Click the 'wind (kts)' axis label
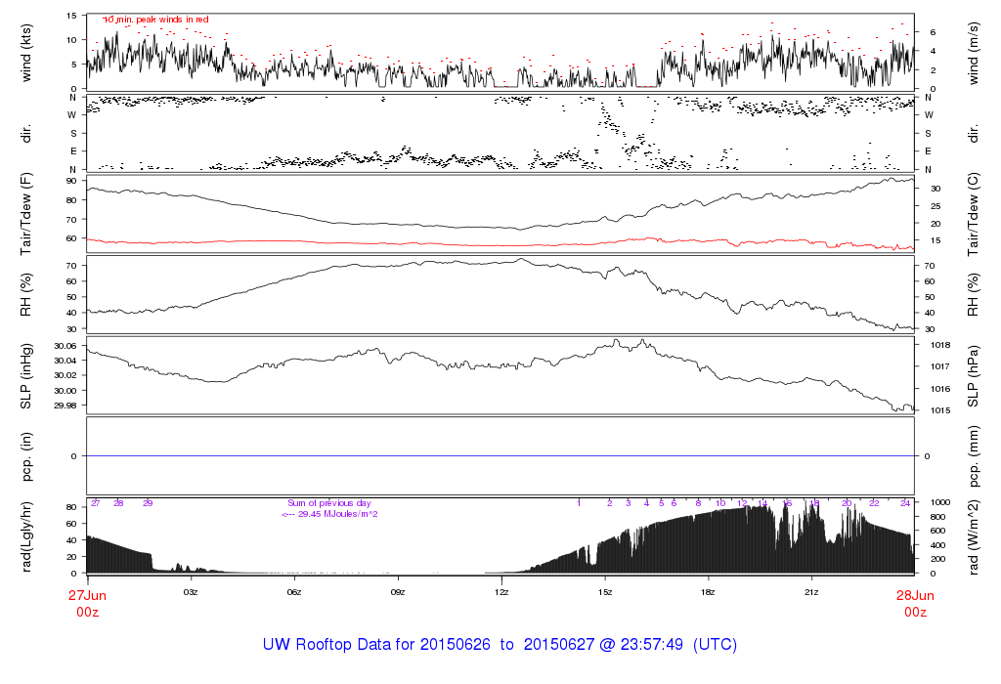This screenshot has width=1001, height=684. tap(26, 51)
